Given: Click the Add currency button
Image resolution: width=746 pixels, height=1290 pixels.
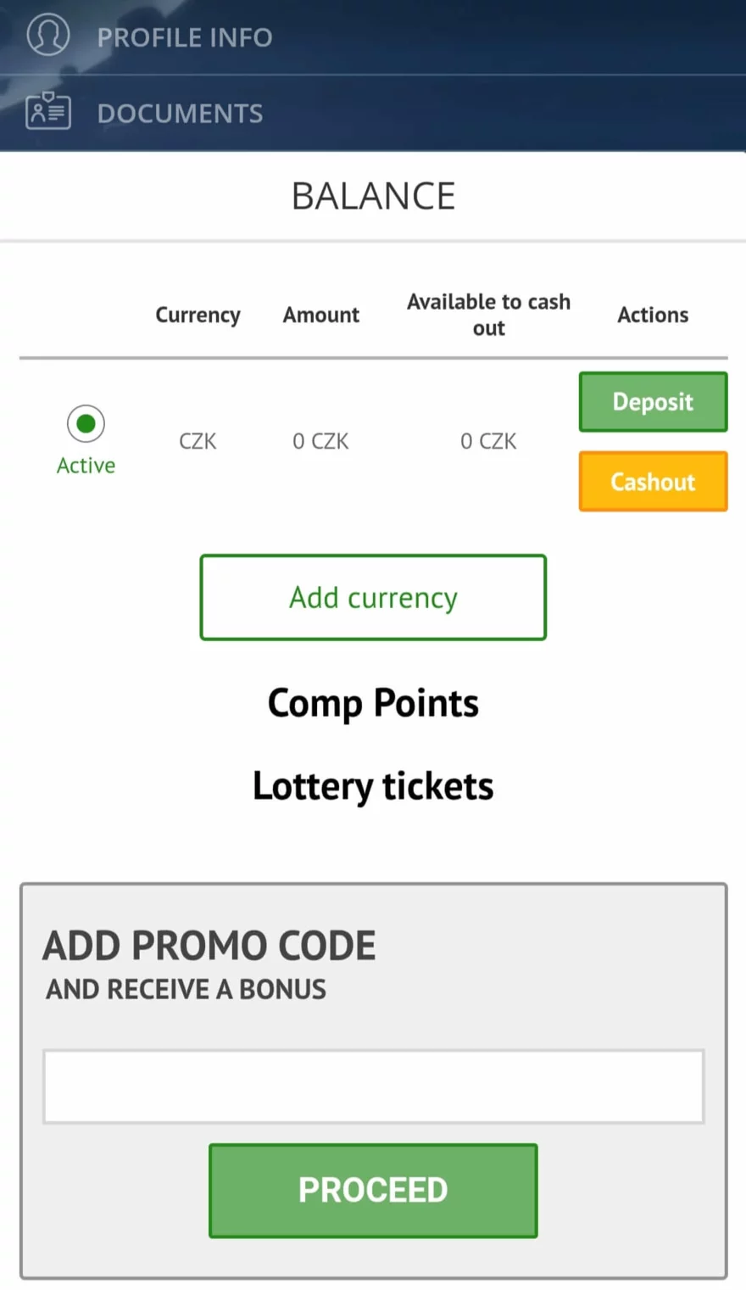Looking at the screenshot, I should click(373, 597).
